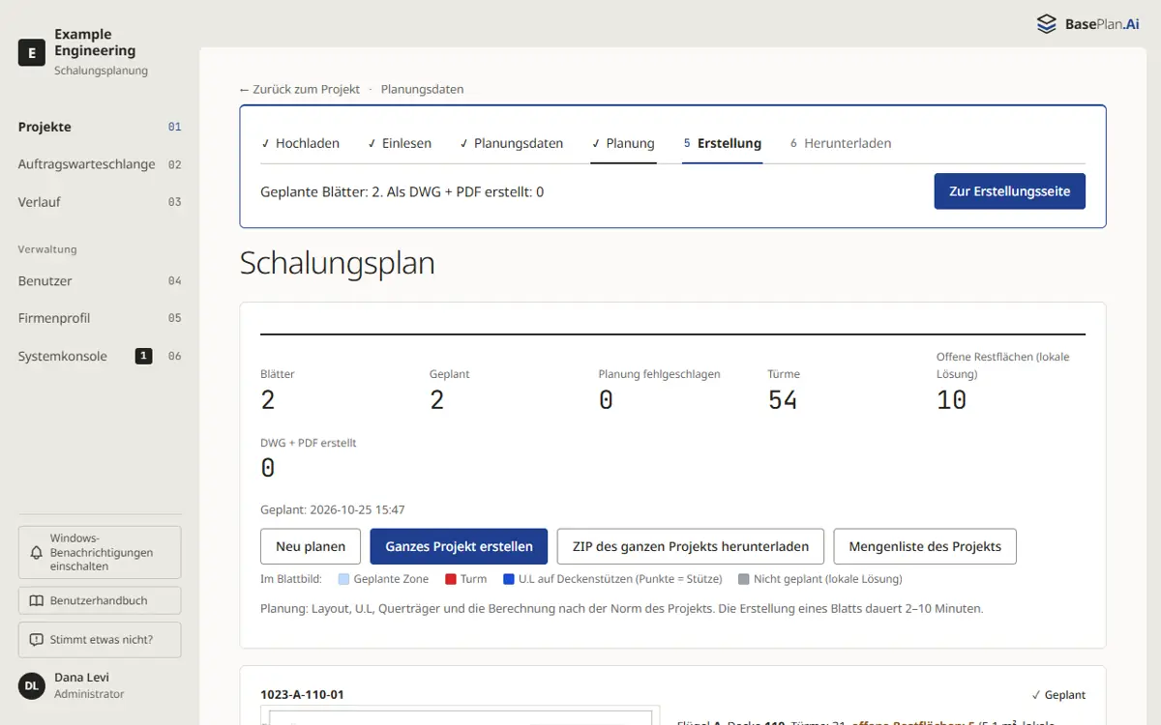Image resolution: width=1161 pixels, height=725 pixels.
Task: Go to the Hochladen step tab
Action: pyautogui.click(x=300, y=143)
